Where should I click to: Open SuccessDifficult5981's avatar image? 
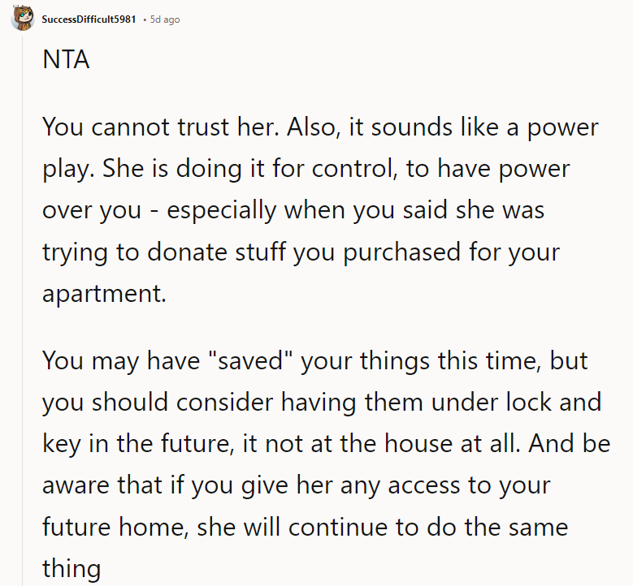(22, 18)
